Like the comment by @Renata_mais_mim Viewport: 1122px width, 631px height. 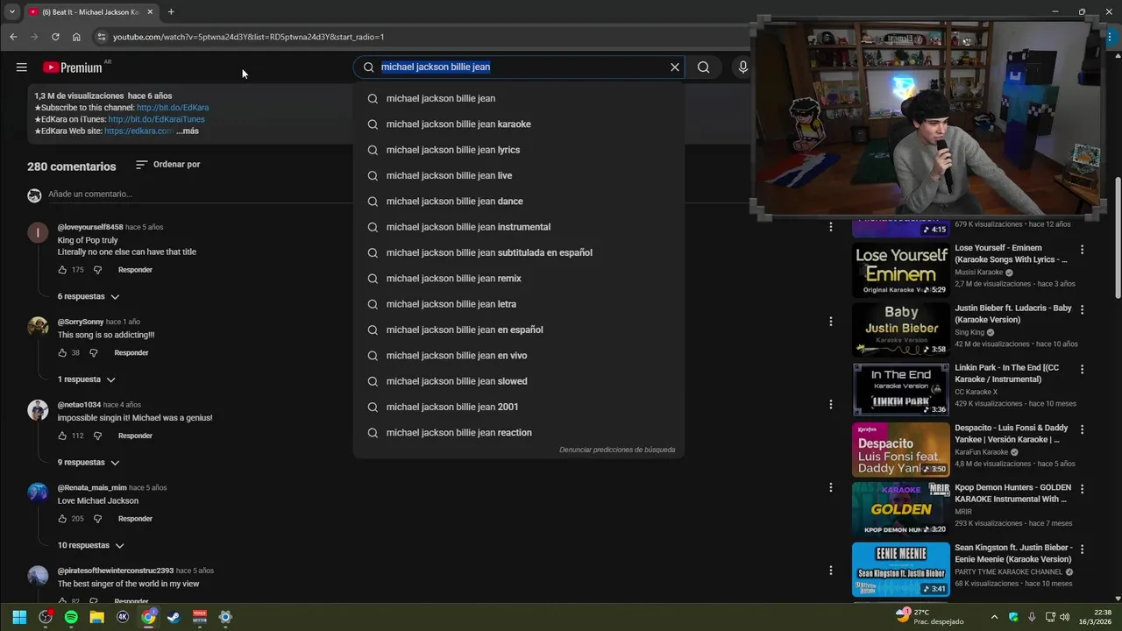click(62, 519)
